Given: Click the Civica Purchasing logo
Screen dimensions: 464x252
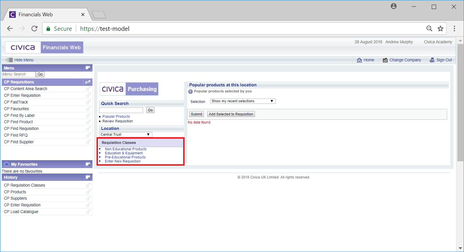Looking at the screenshot, I should [x=129, y=89].
